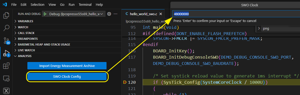This screenshot has height=95, width=300.
Task: Start debugging with green play icon
Action: (45, 14)
